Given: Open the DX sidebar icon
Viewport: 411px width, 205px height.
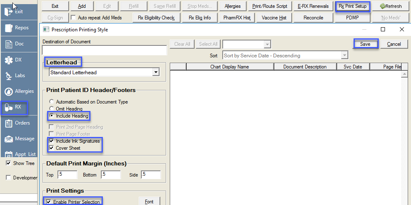Looking at the screenshot, I should tap(8, 60).
